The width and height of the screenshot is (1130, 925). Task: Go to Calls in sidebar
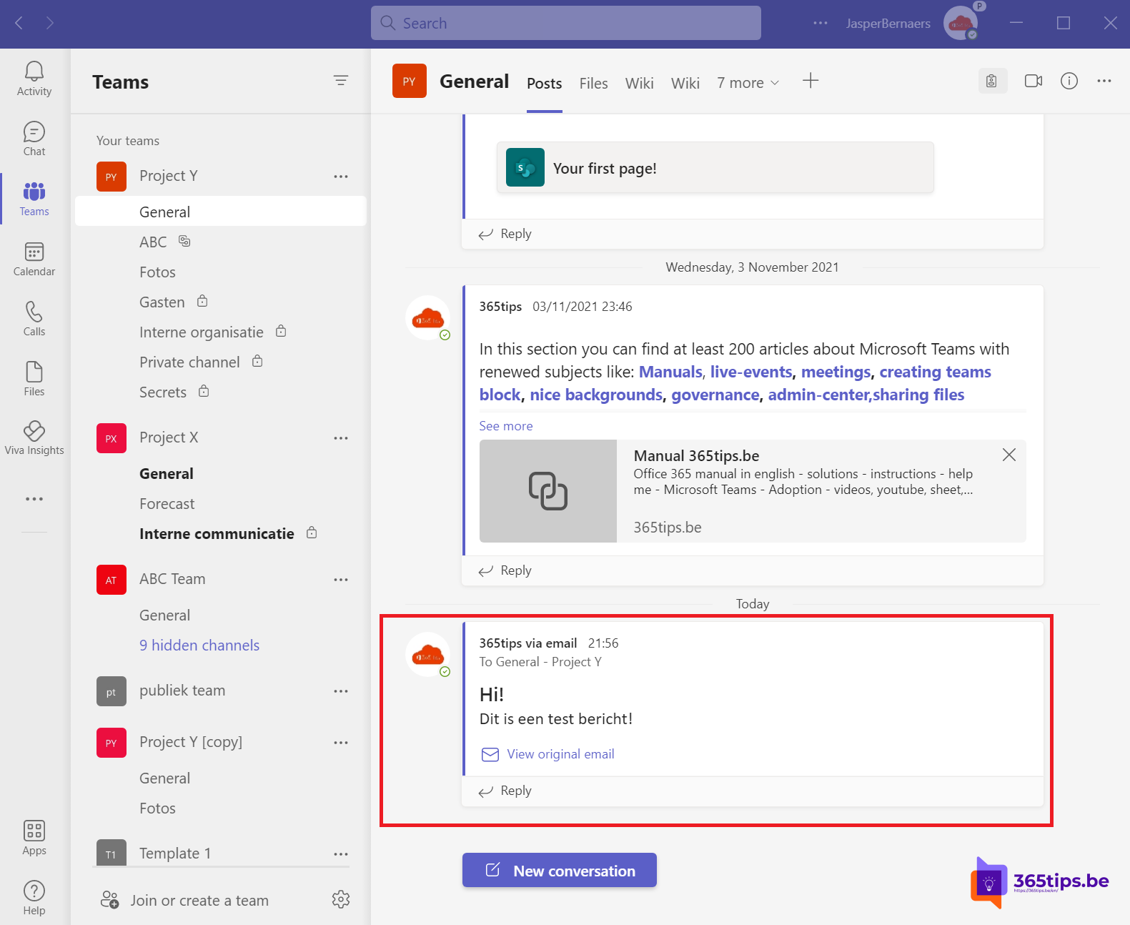[34, 319]
